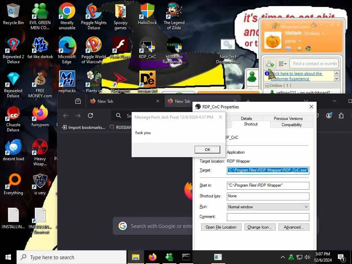Open the New Text Document file
This screenshot has width=352, height=264.
[228, 51]
